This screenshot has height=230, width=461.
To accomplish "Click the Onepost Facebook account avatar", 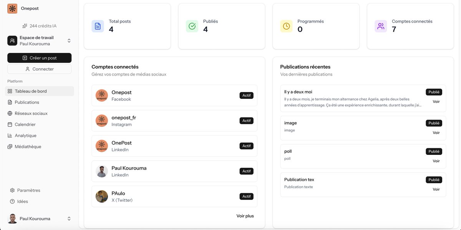I will point(102,95).
